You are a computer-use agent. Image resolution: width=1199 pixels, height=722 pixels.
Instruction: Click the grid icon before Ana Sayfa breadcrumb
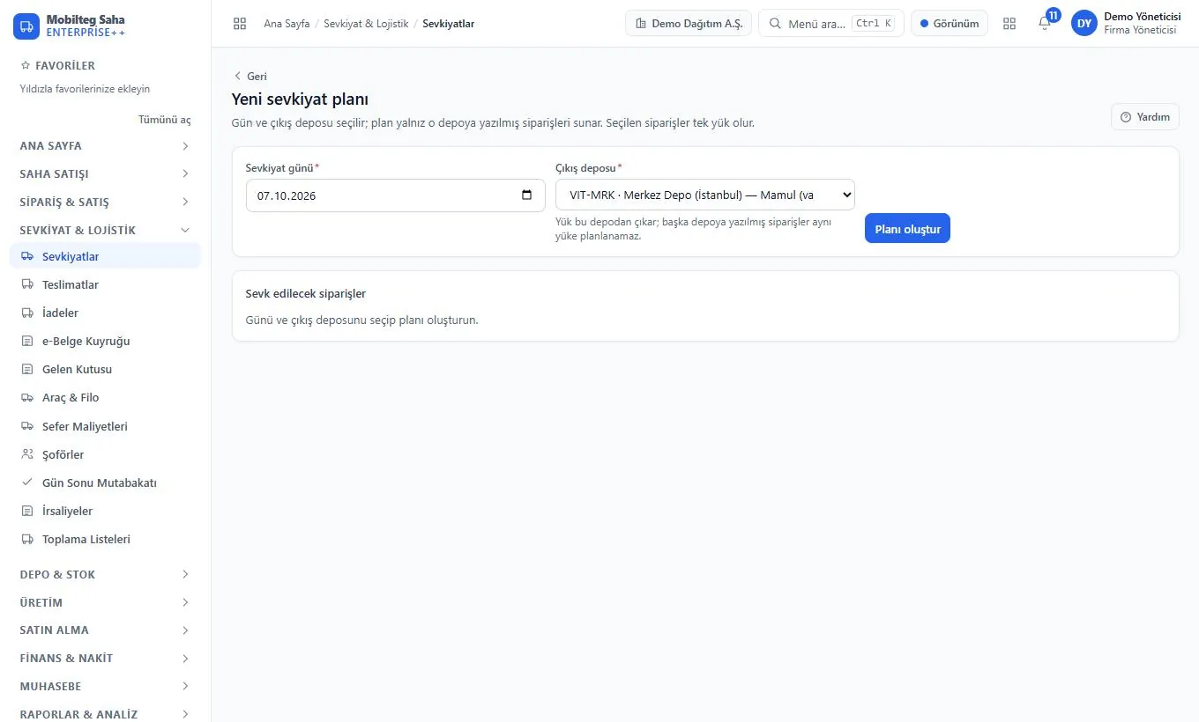[x=240, y=24]
